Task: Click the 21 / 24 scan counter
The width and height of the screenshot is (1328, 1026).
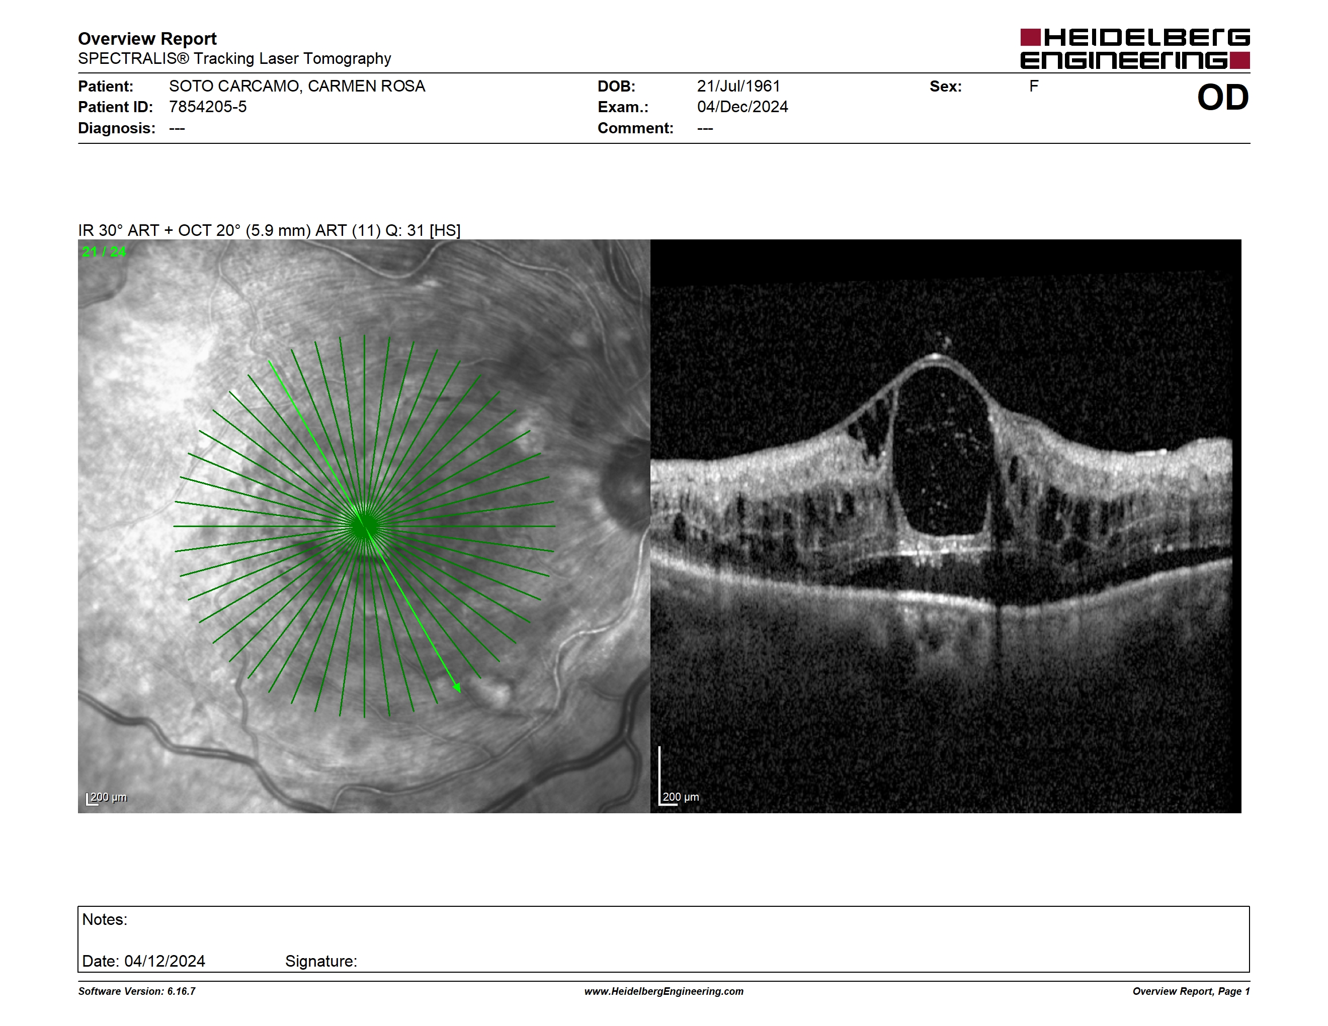Action: (104, 251)
